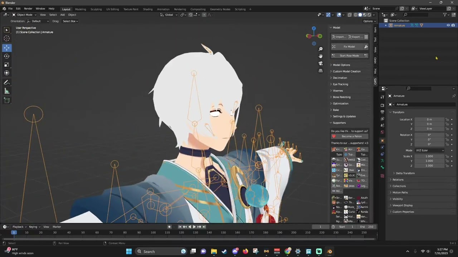The height and width of the screenshot is (257, 458).
Task: Select the Select Box tool
Action: tap(7, 30)
